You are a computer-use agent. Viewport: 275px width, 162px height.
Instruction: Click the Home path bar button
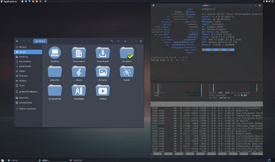coord(40,41)
